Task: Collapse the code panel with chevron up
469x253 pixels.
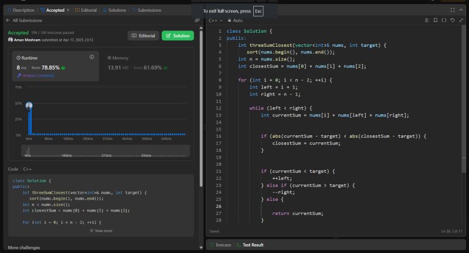Action: 461,10
